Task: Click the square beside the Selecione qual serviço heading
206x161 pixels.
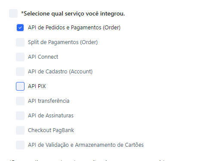Action: 13,13
